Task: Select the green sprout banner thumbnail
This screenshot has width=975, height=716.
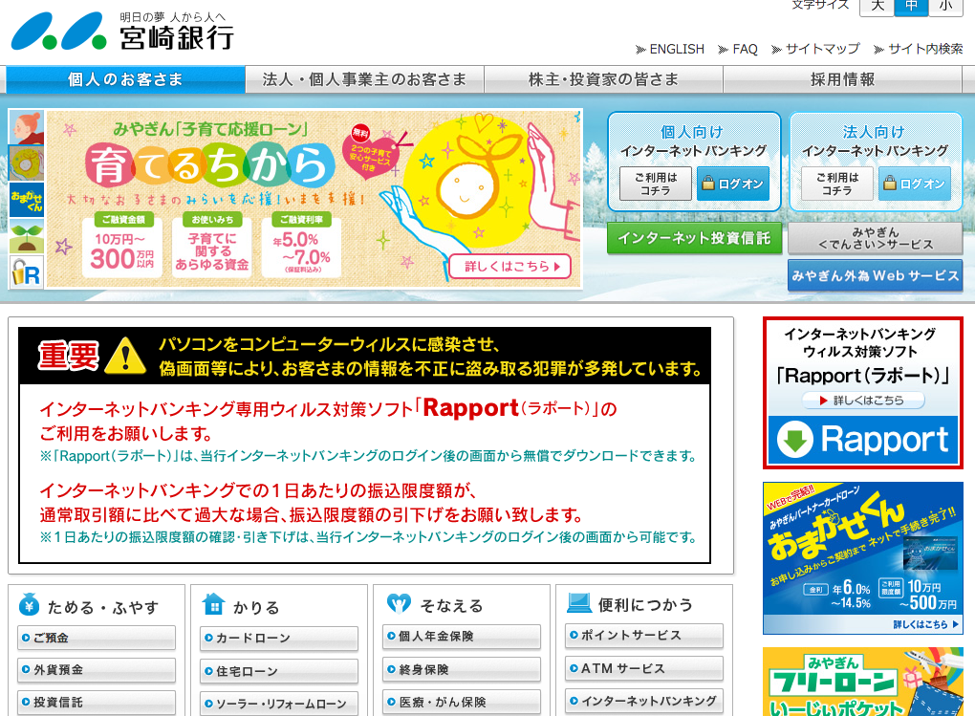Action: [x=27, y=236]
